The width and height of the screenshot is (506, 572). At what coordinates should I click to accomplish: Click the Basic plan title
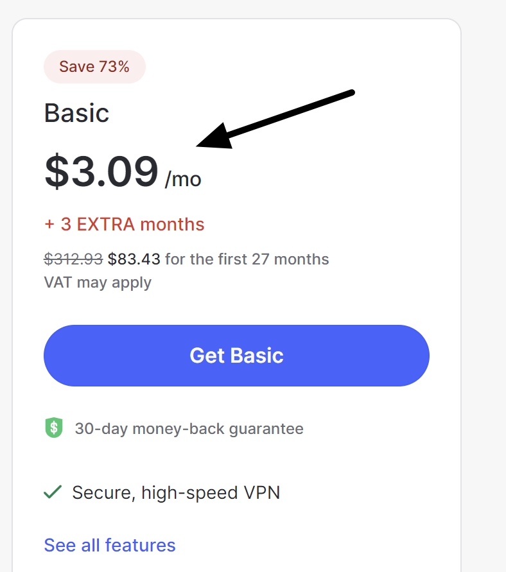76,113
